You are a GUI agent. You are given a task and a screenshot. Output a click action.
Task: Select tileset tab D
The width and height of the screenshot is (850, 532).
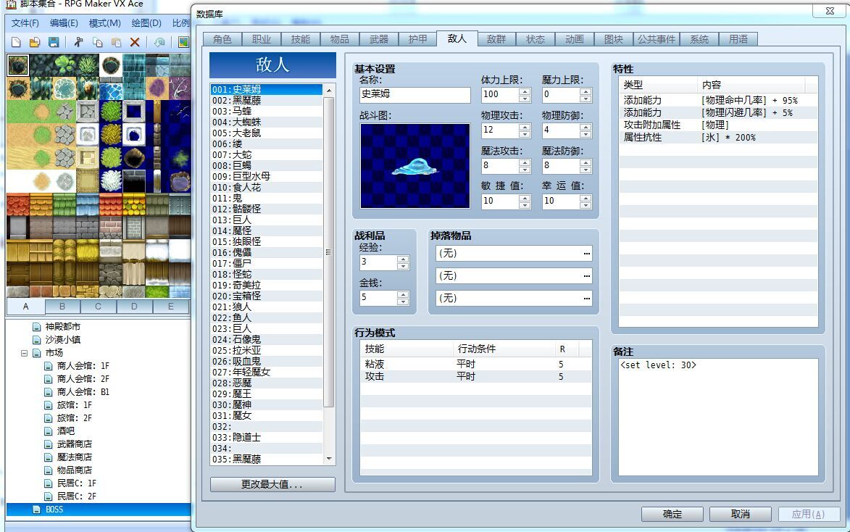pos(134,307)
